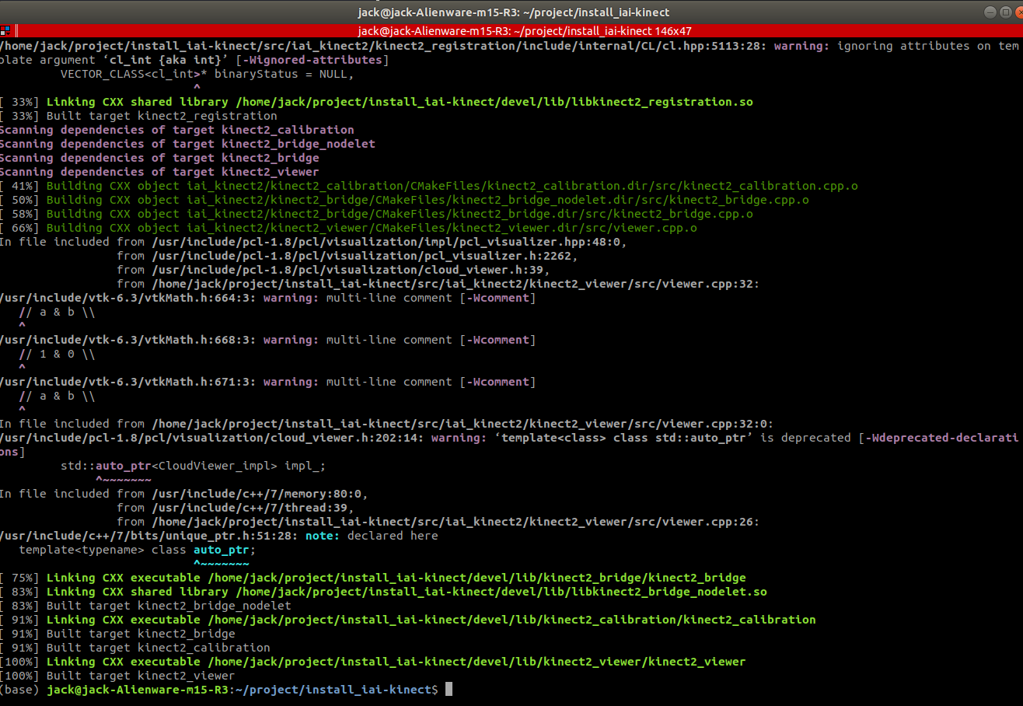Click the 'viewer.cpp:26' include path

point(456,522)
